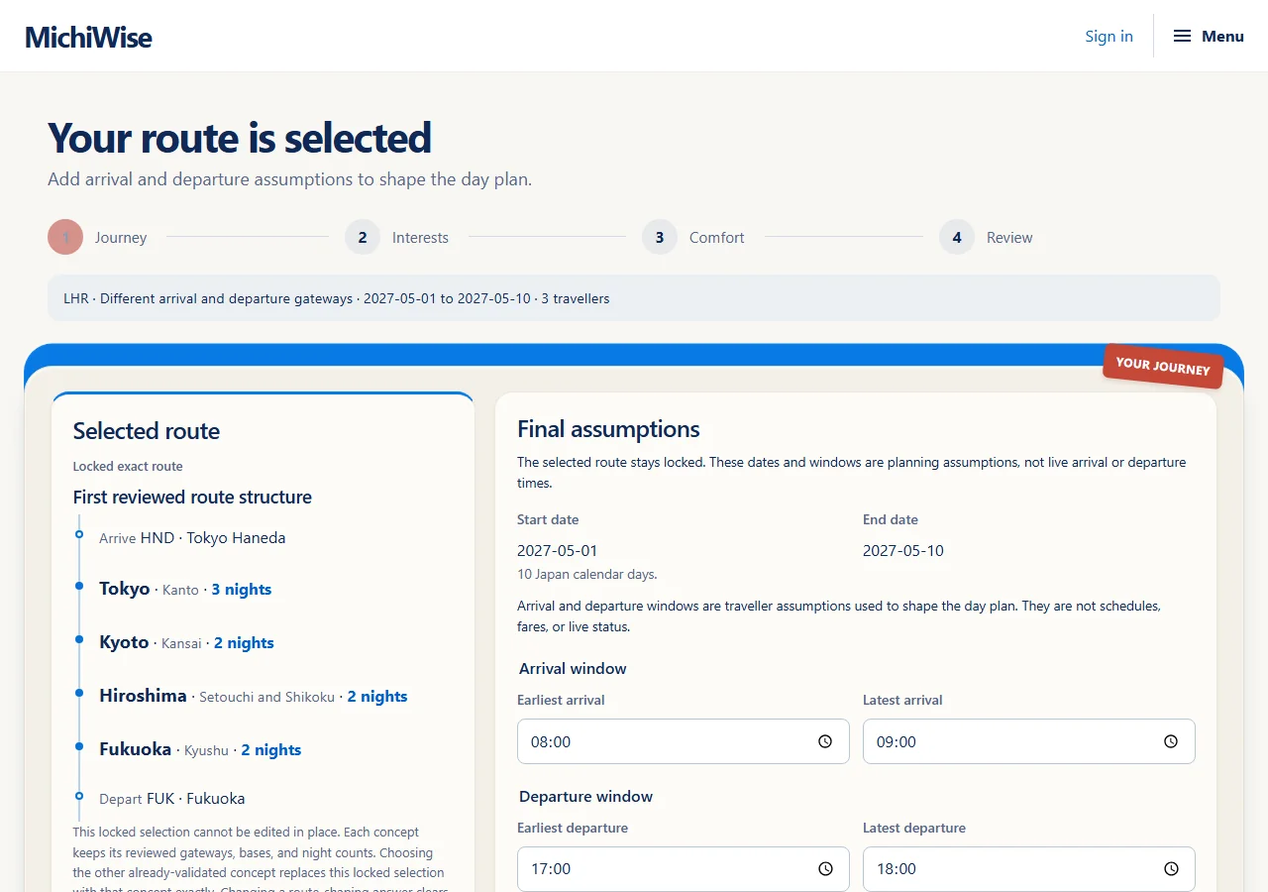Open clock picker for Earliest arrival
The width and height of the screenshot is (1268, 892).
click(825, 741)
